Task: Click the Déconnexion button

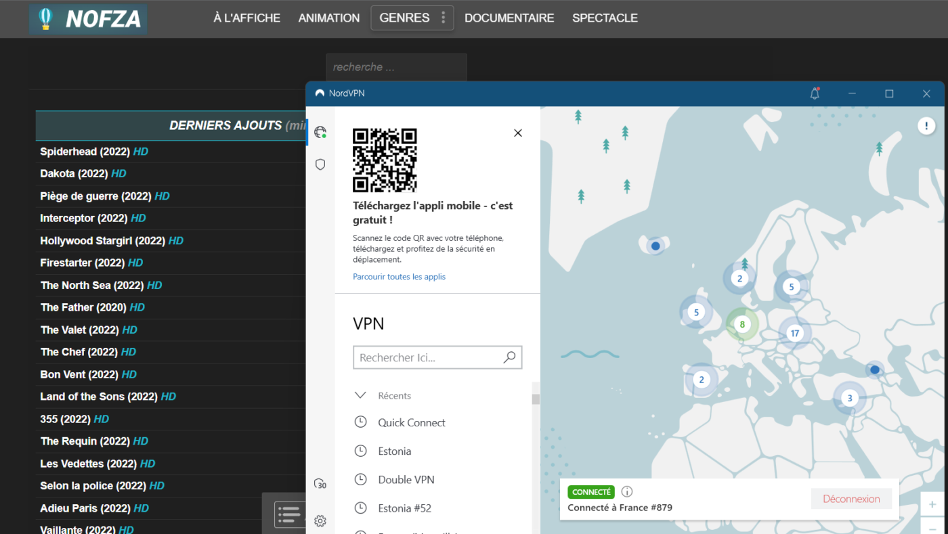Action: 851,499
